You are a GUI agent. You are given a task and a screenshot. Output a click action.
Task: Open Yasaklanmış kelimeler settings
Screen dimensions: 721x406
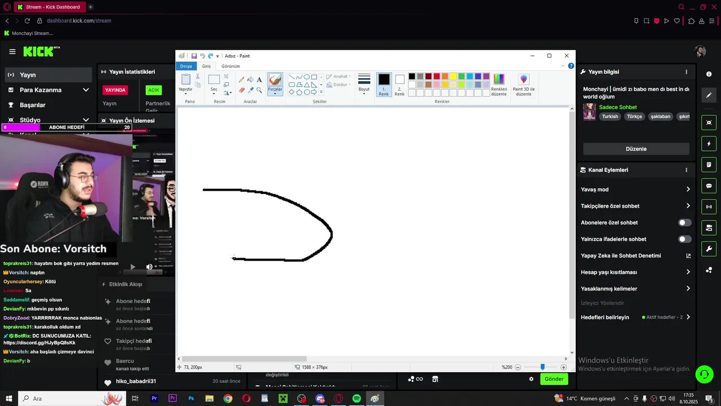[636, 289]
